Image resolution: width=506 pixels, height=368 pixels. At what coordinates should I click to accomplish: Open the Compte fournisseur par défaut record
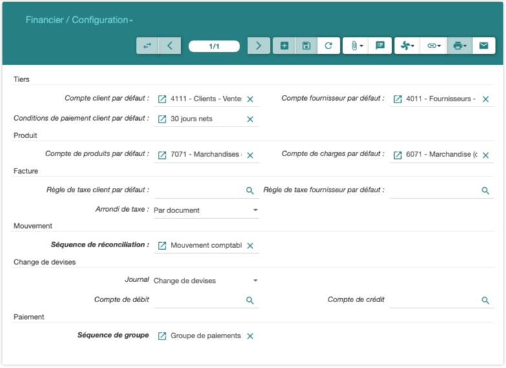[x=397, y=99]
